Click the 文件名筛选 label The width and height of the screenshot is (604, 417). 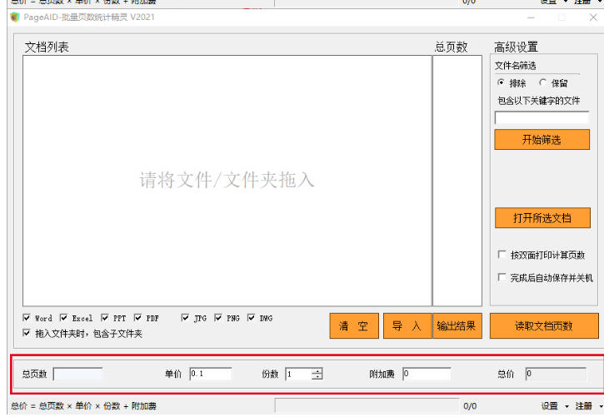click(x=516, y=66)
